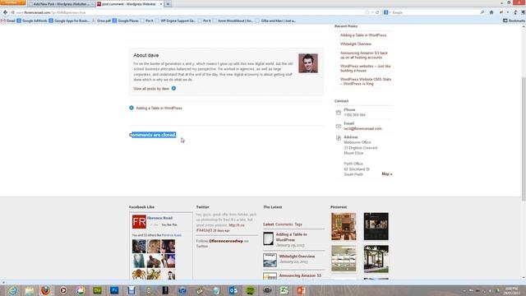Image resolution: width=526 pixels, height=296 pixels.
Task: Open the Bookmarks menu on the toolbar
Action: tap(514, 21)
